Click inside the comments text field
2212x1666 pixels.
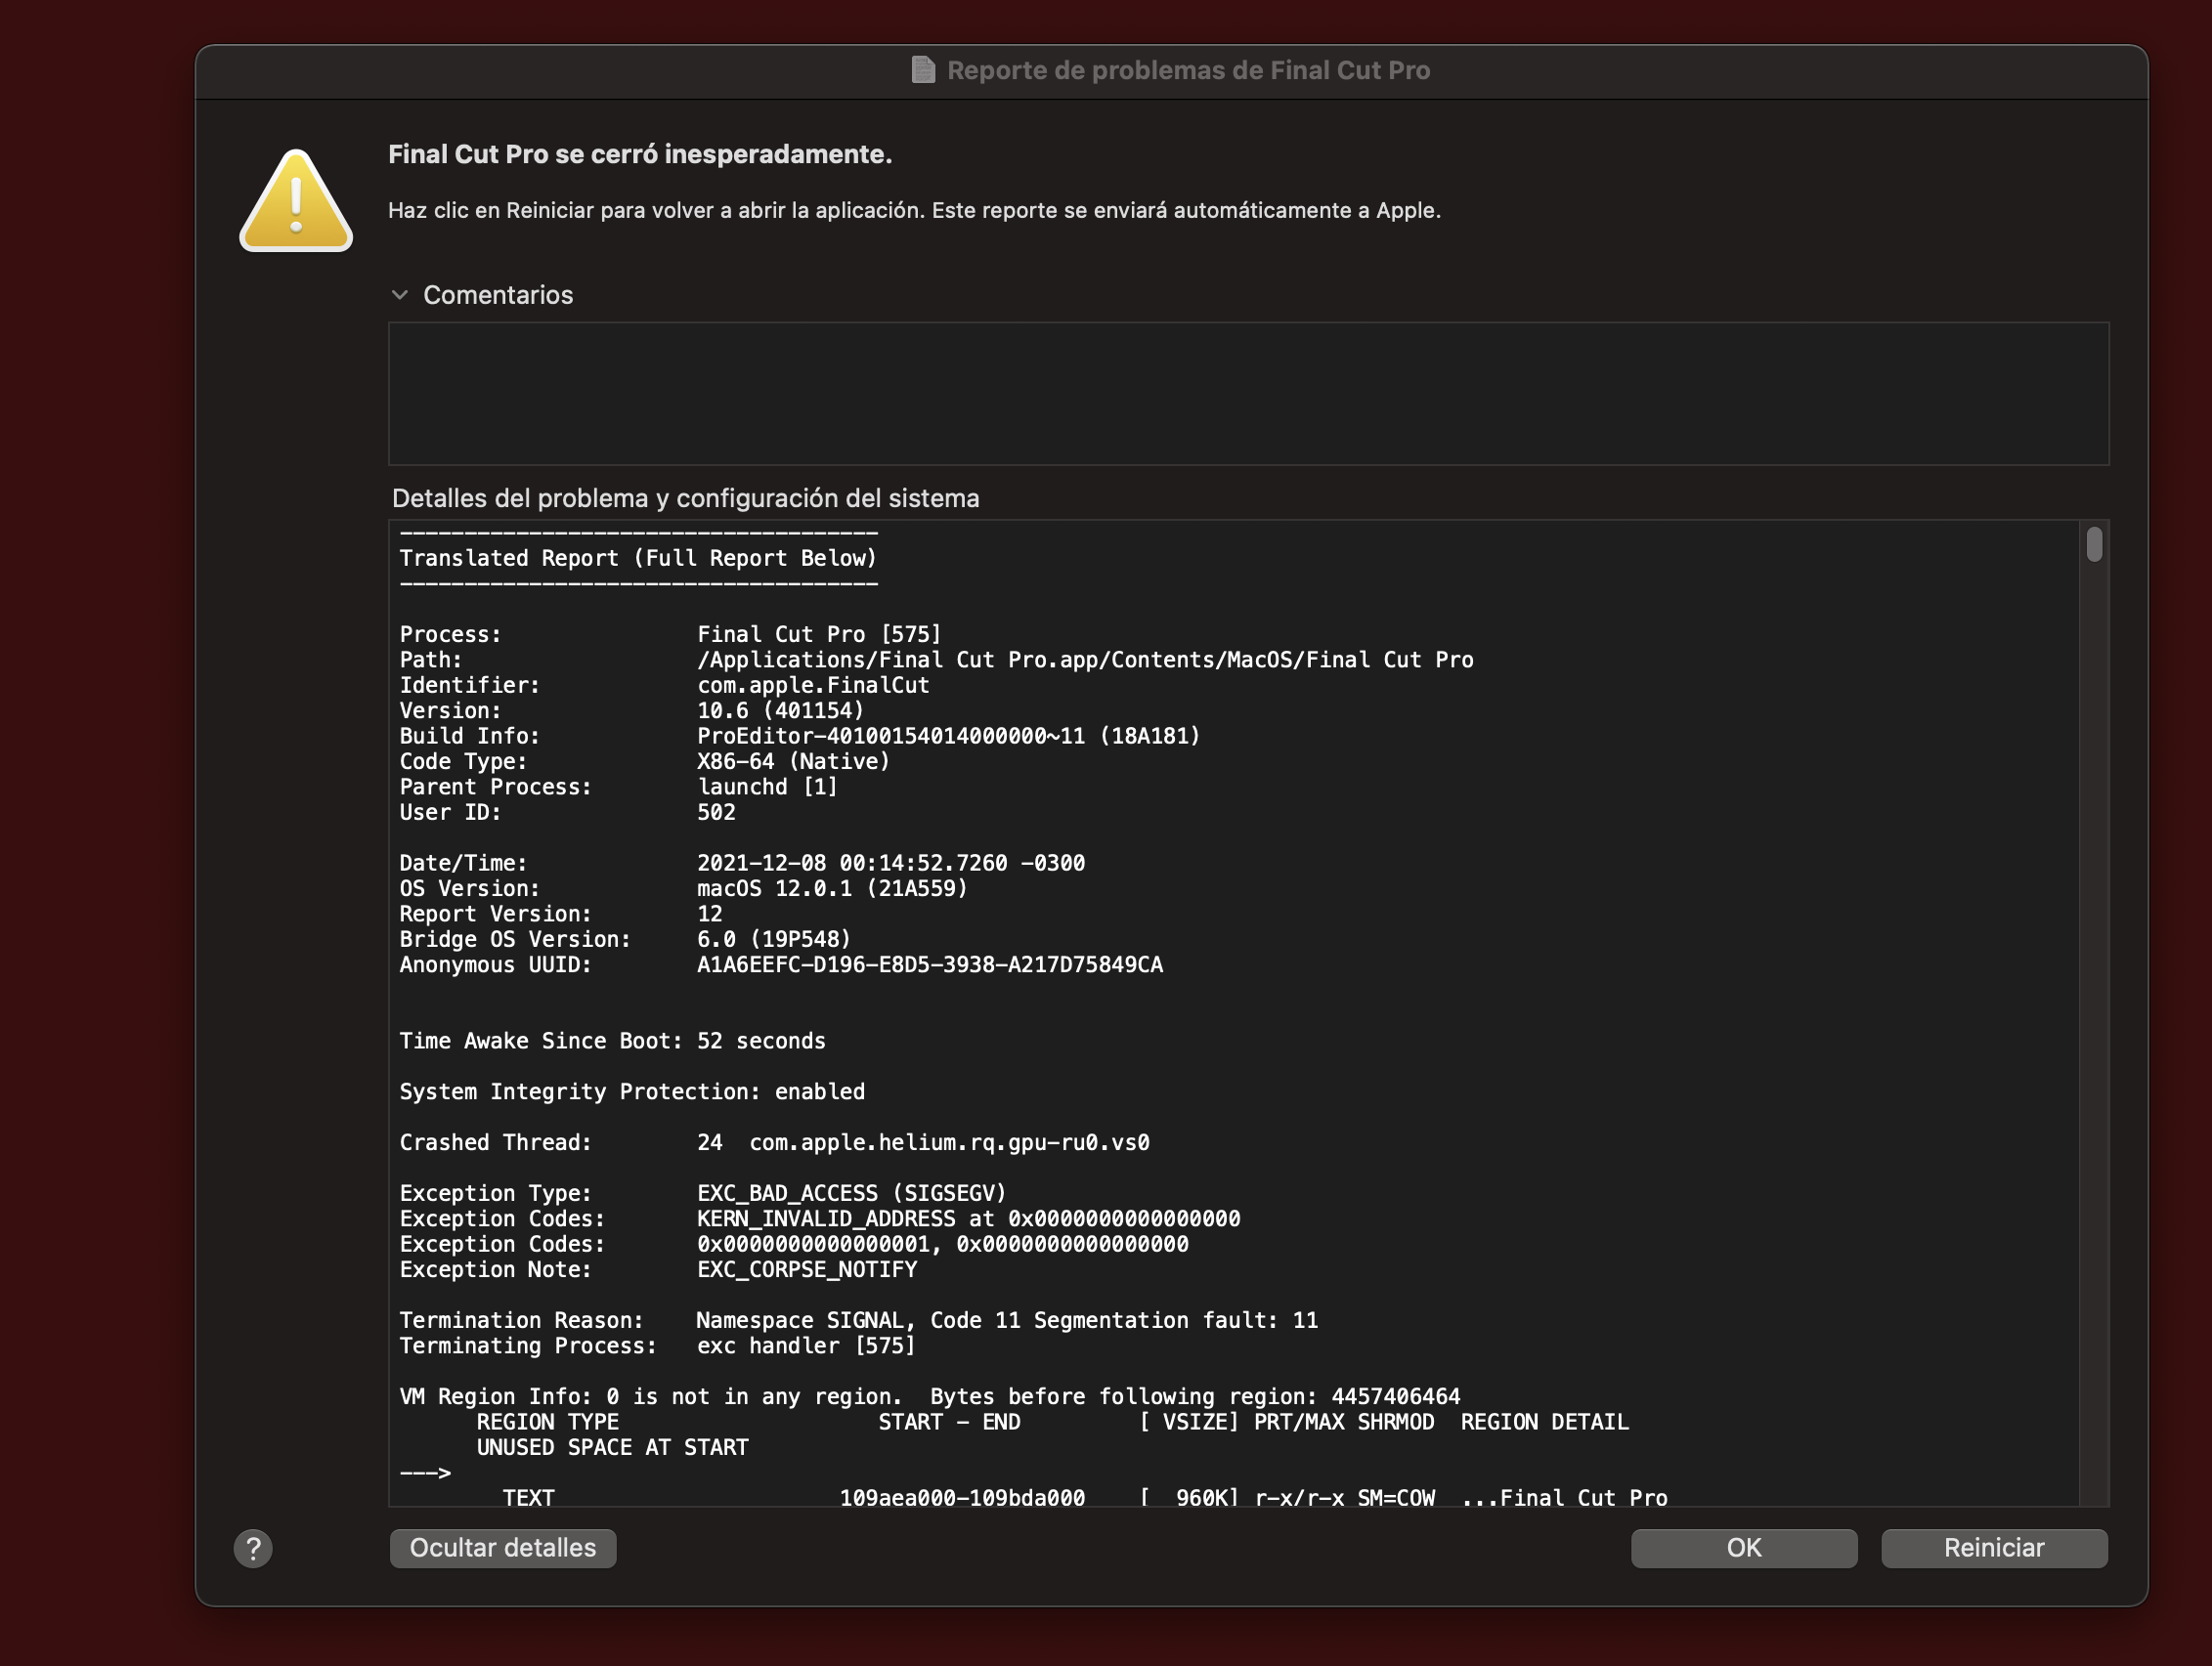tap(1247, 394)
